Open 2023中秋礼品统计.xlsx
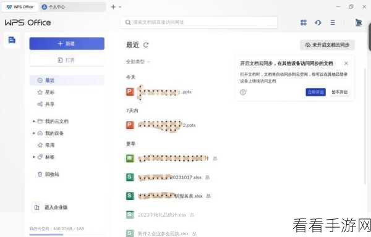Image resolution: width=371 pixels, height=237 pixels. pyautogui.click(x=162, y=215)
